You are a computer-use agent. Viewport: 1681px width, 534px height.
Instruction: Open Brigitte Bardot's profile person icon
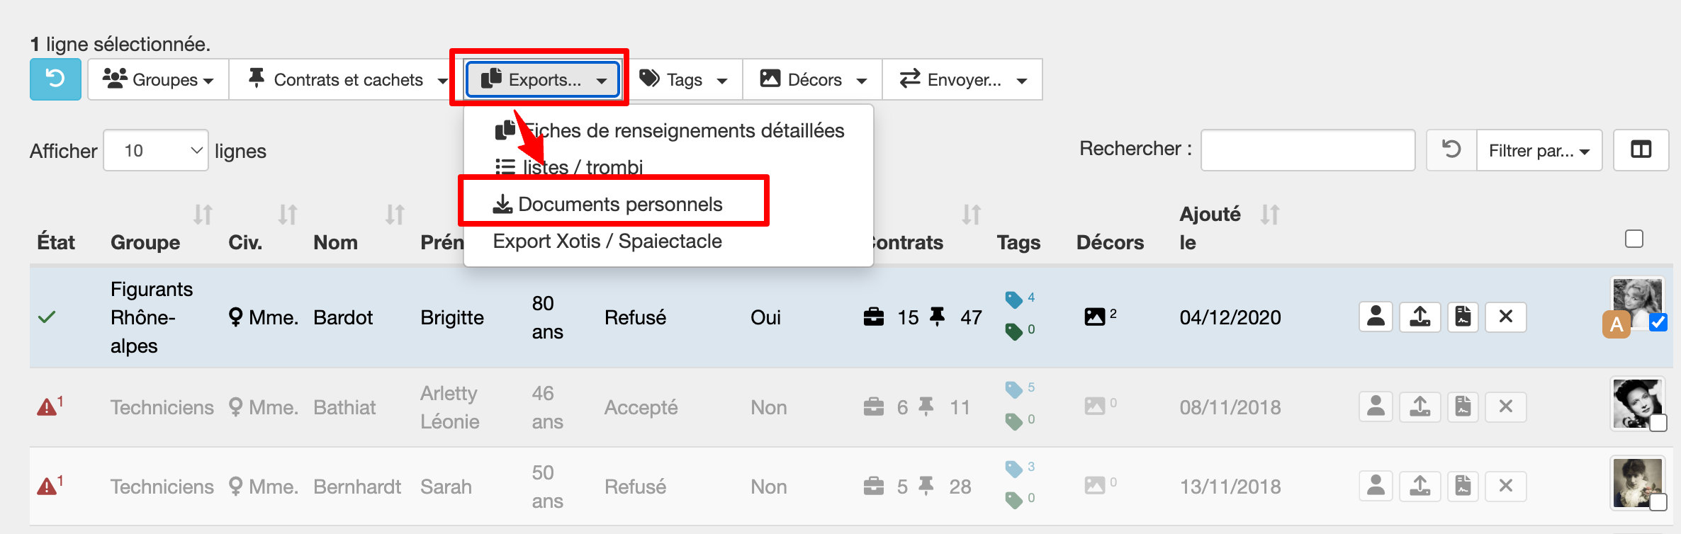tap(1376, 317)
